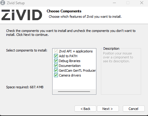Click the components list horizontal scrollbar
This screenshot has width=148, height=116.
74,92
